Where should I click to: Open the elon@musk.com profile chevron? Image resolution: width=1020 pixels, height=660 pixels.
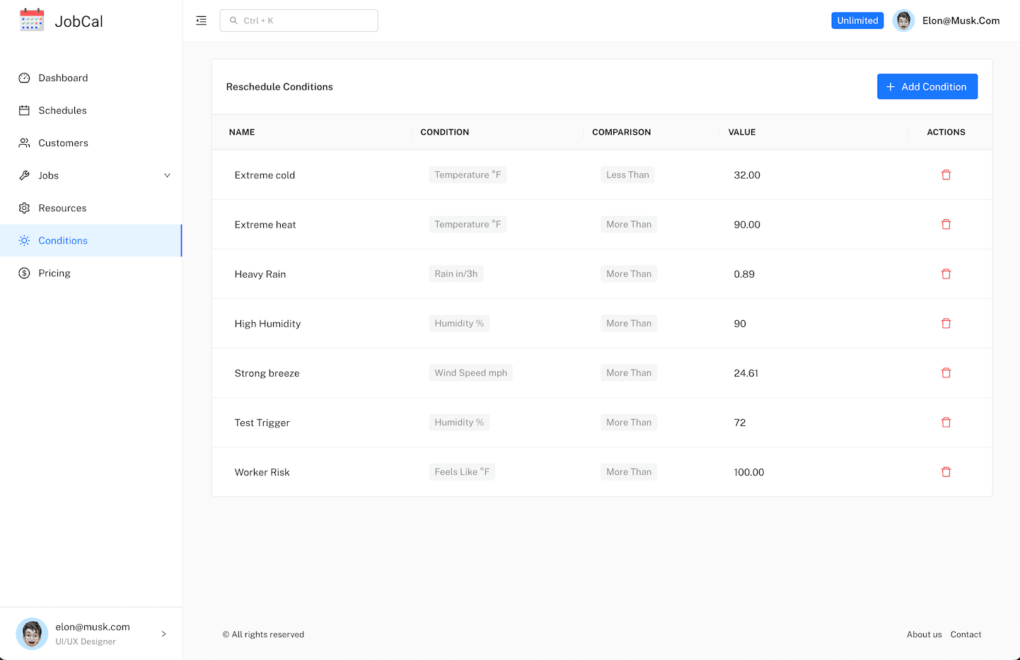[163, 634]
